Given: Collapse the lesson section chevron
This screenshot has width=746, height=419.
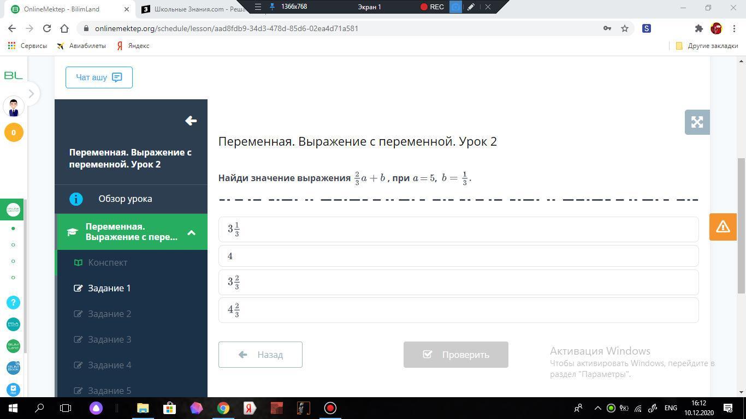Looking at the screenshot, I should (x=191, y=232).
